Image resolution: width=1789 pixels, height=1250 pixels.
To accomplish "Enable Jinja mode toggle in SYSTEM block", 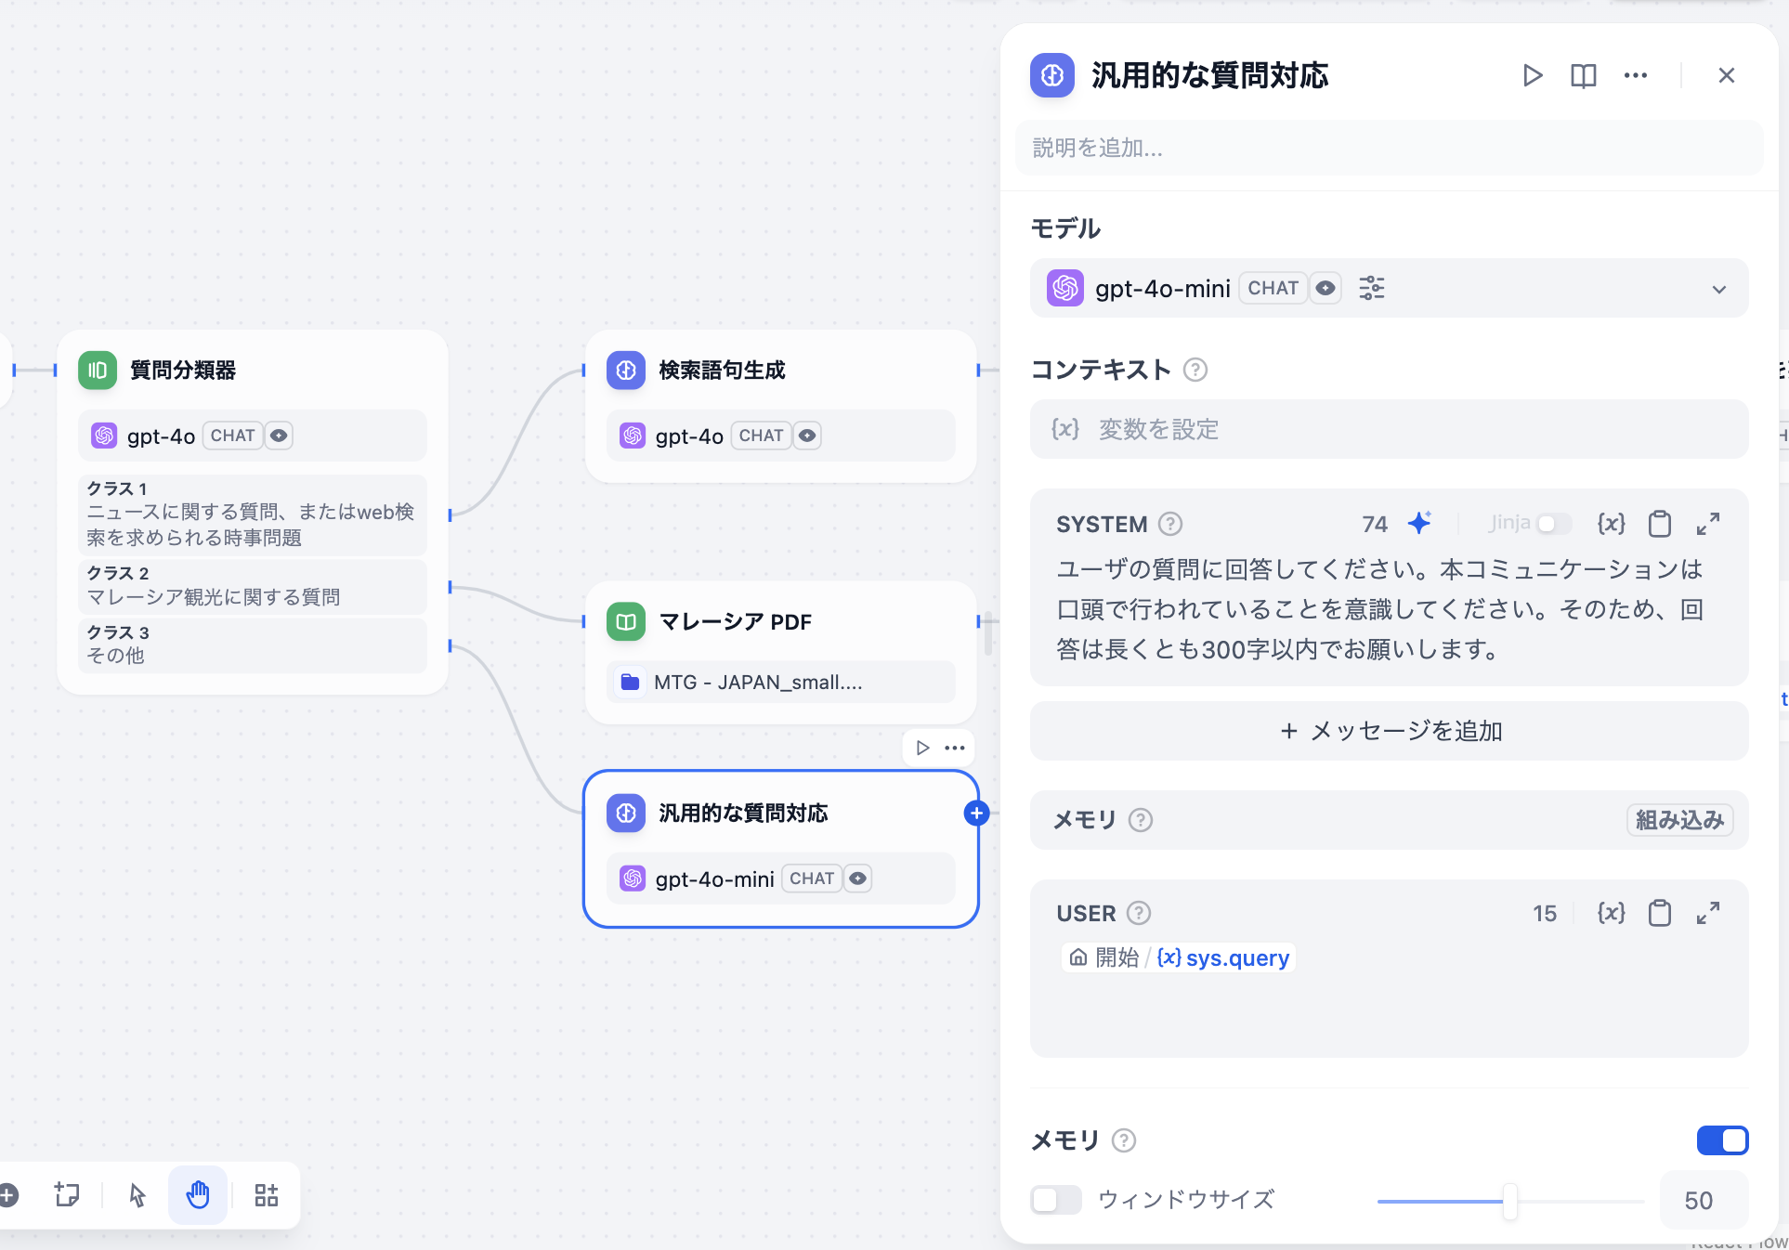I will point(1553,523).
